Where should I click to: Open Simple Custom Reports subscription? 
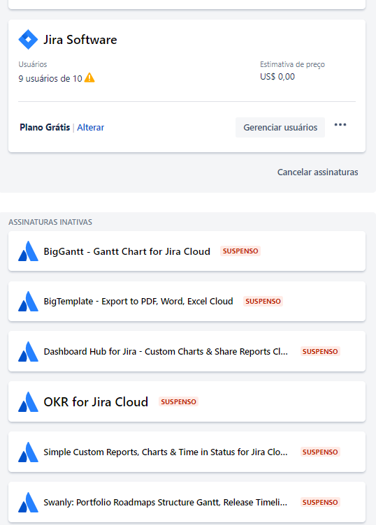coord(166,452)
